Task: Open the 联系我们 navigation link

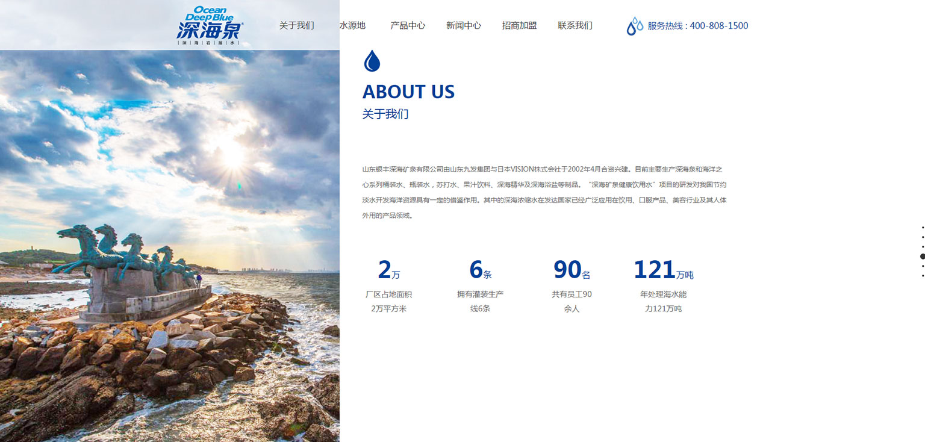Action: pyautogui.click(x=575, y=25)
